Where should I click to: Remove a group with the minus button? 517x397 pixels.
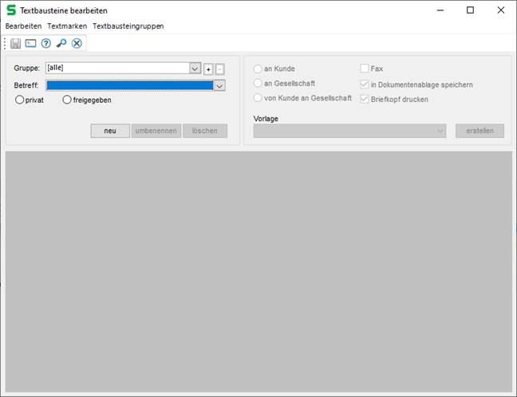point(220,69)
